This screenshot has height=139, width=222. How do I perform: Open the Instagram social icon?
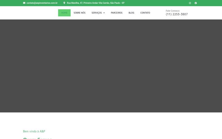(x=190, y=3)
